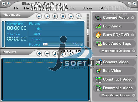Image resolution: width=138 pixels, height=102 pixels.
Task: Click the Decompile Video icon
Action: point(99,88)
